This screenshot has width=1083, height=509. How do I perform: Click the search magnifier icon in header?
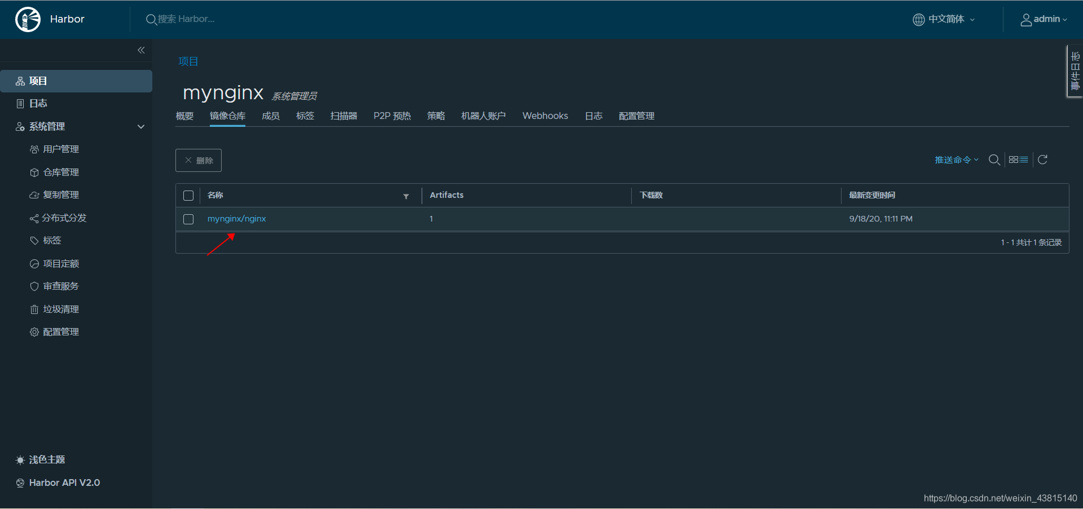point(151,20)
